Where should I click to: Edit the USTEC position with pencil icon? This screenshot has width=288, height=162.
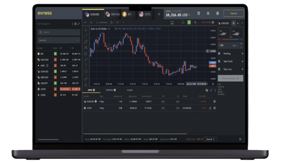(210, 108)
